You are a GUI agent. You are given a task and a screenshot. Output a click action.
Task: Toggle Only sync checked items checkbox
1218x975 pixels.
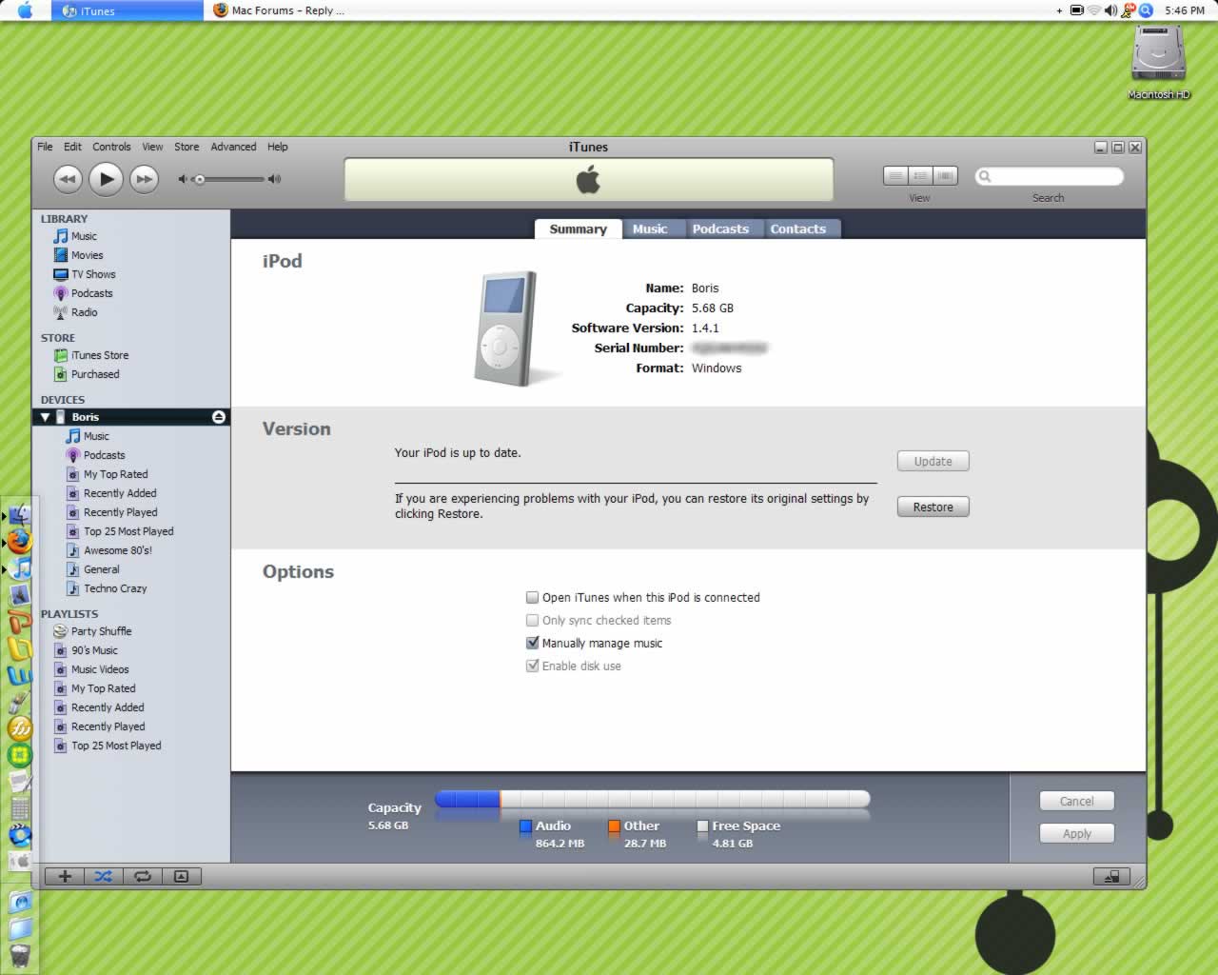pyautogui.click(x=532, y=621)
